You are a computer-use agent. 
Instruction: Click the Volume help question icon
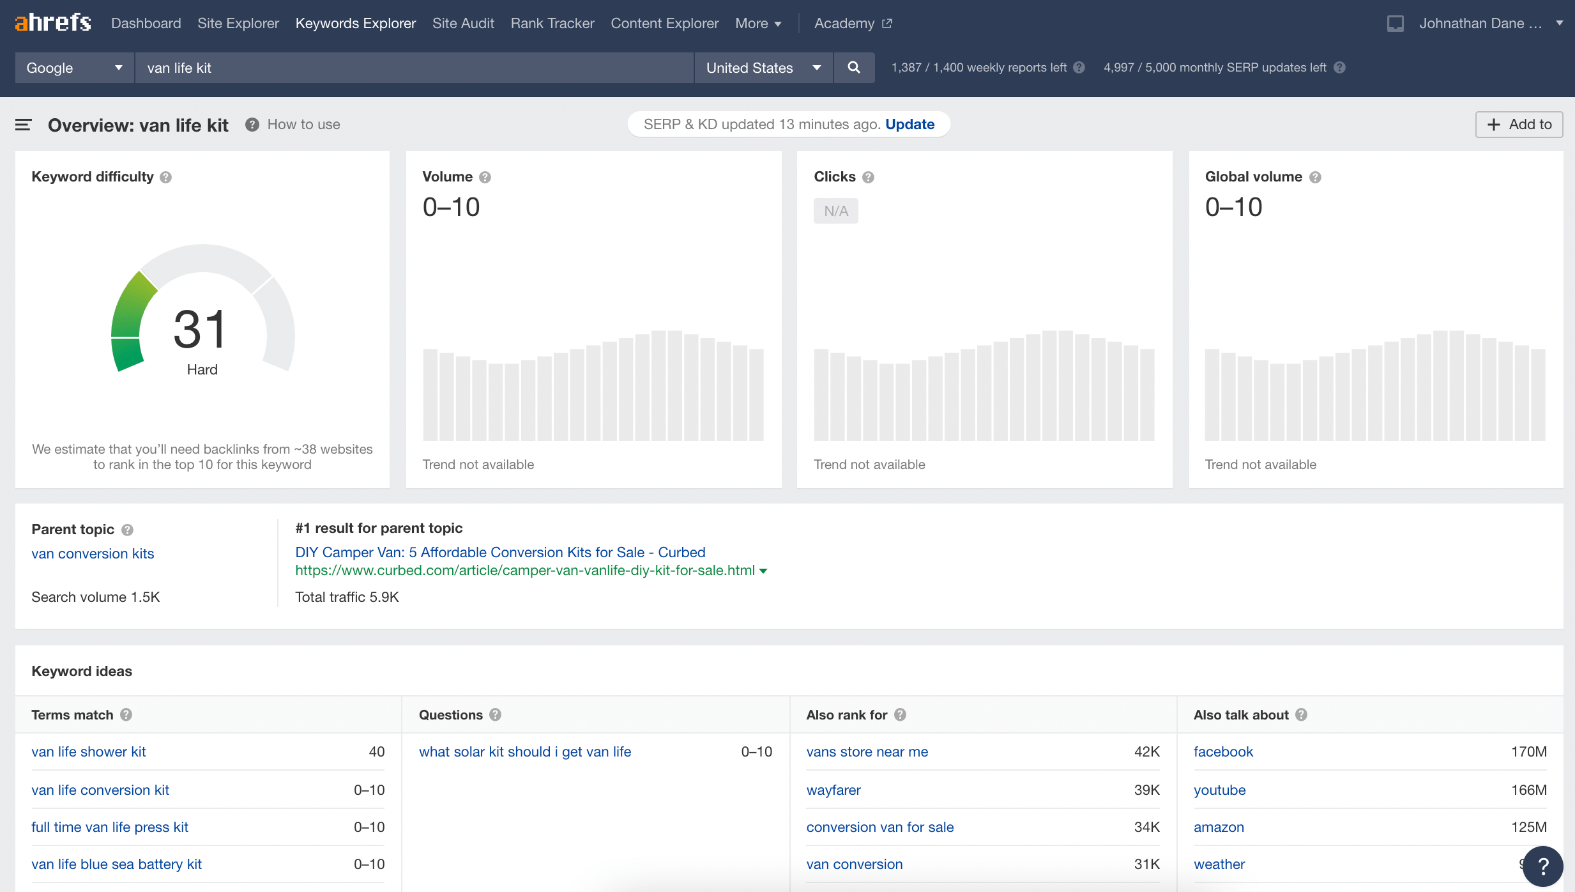(x=485, y=177)
